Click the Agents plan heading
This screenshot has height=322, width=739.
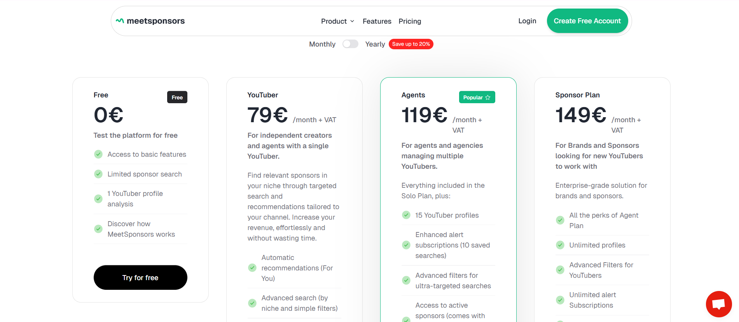(413, 95)
